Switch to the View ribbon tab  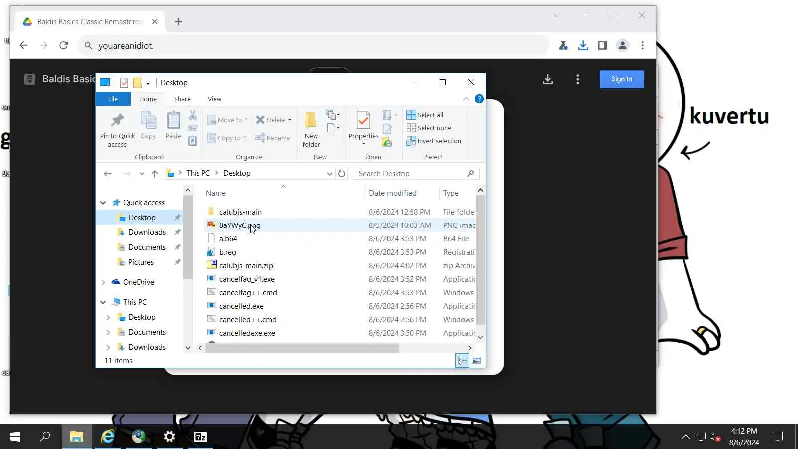pos(214,99)
